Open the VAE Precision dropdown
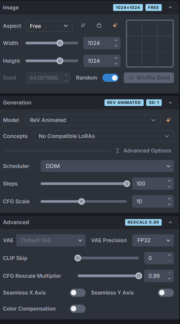The width and height of the screenshot is (180, 324). pos(153,240)
